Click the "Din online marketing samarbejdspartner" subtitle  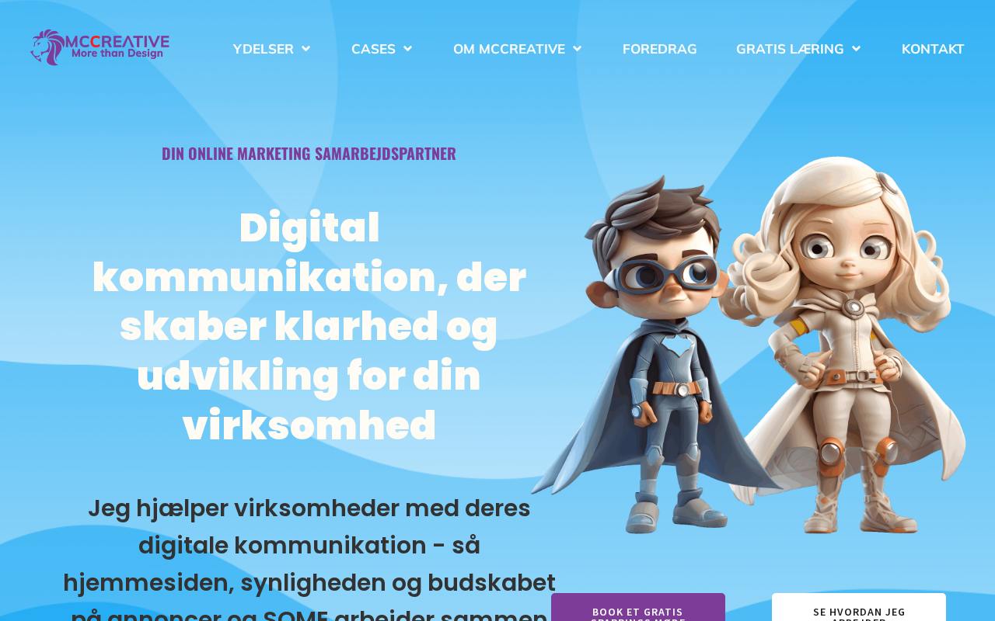tap(309, 154)
